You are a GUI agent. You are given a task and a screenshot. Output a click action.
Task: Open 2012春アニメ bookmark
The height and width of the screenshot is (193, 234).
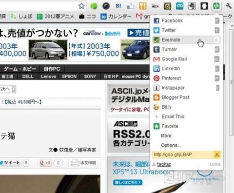point(55,17)
